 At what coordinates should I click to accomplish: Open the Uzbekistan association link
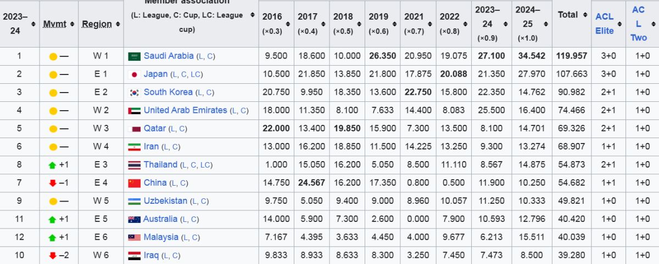click(x=165, y=200)
